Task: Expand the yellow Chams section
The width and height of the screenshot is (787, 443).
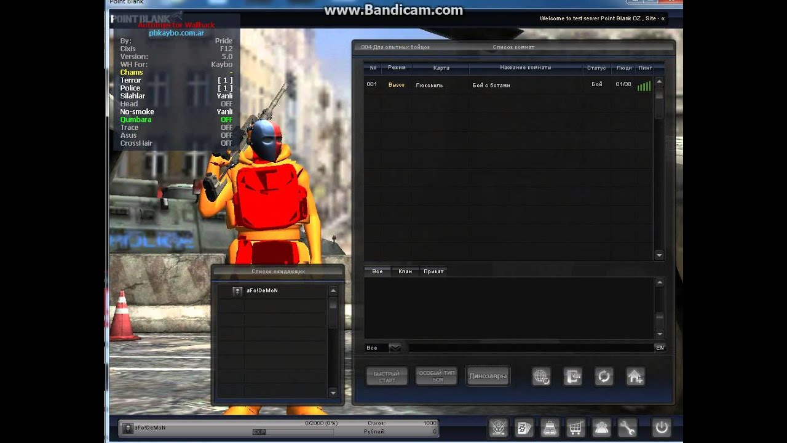Action: (132, 73)
